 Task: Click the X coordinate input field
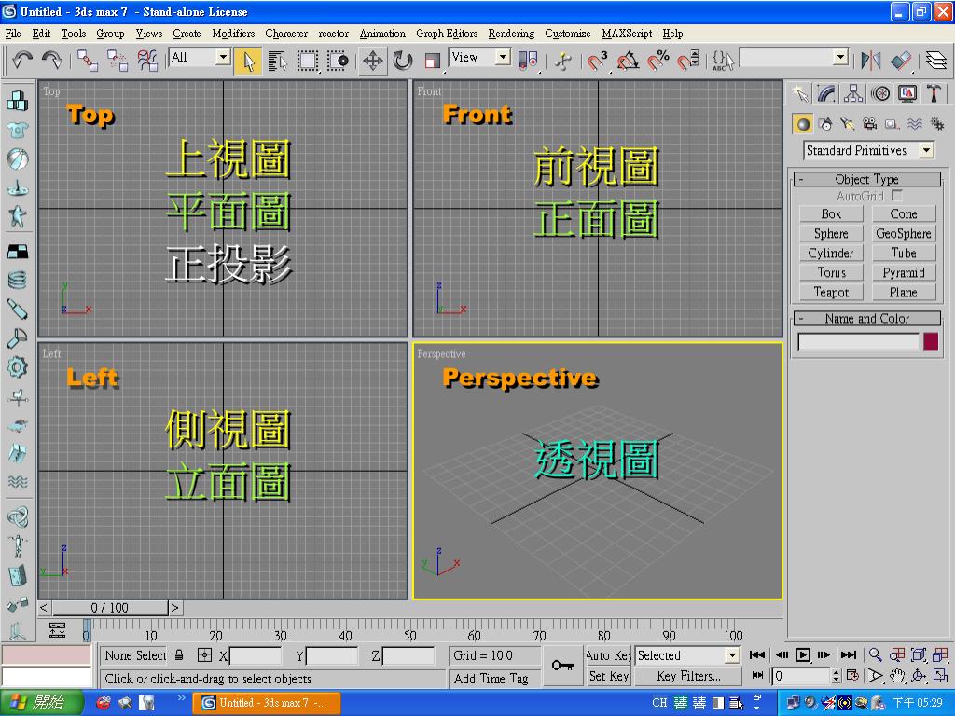tap(255, 655)
